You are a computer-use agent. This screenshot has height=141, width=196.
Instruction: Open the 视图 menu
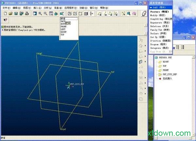(27, 8)
